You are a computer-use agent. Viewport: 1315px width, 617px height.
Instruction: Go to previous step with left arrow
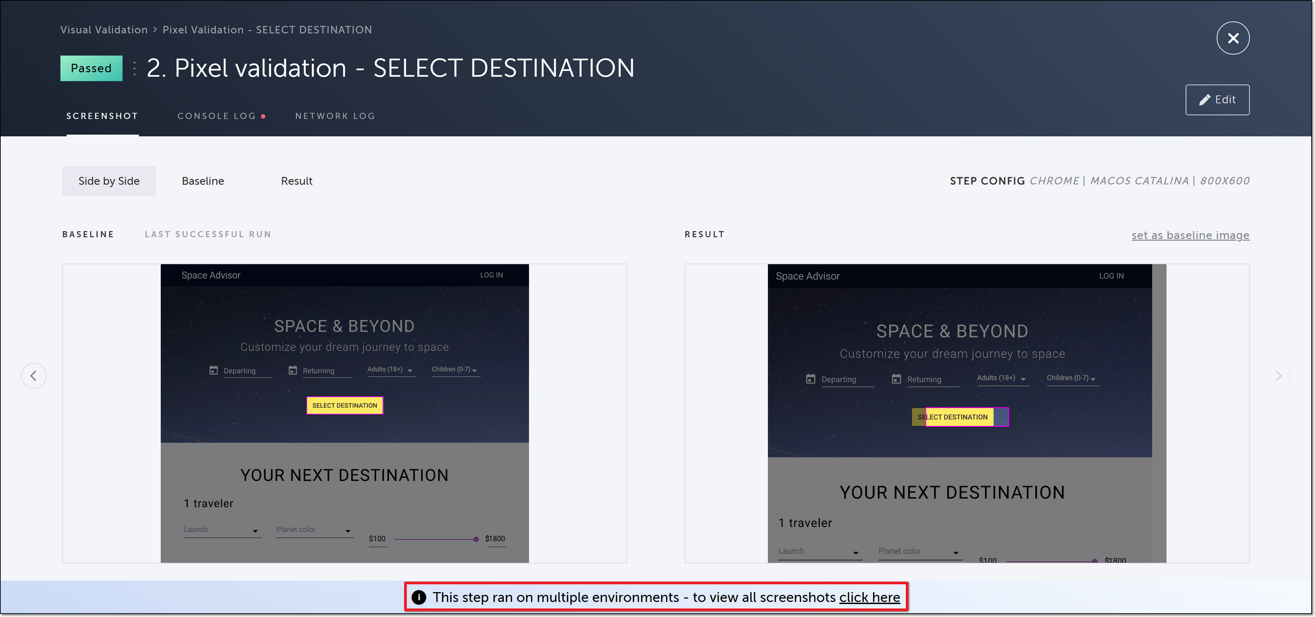point(34,376)
